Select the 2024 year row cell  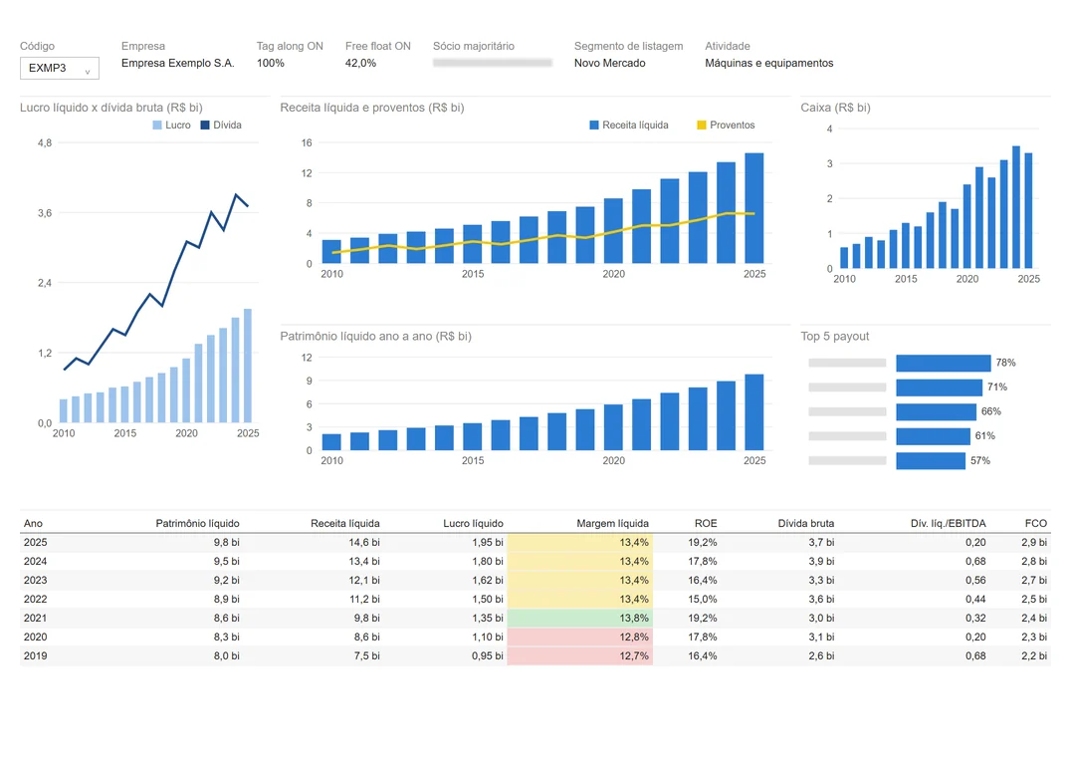point(36,562)
